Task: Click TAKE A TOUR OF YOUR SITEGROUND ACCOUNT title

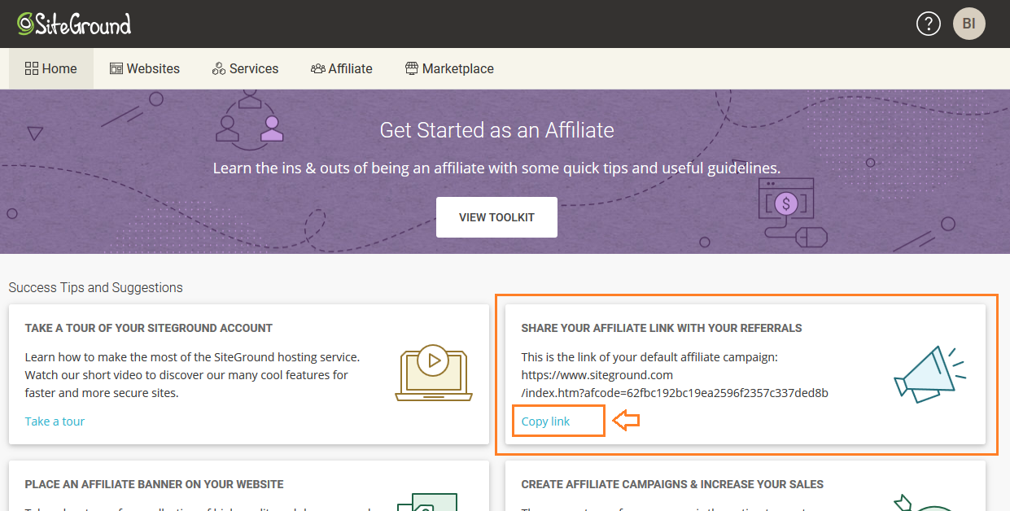Action: click(x=149, y=328)
